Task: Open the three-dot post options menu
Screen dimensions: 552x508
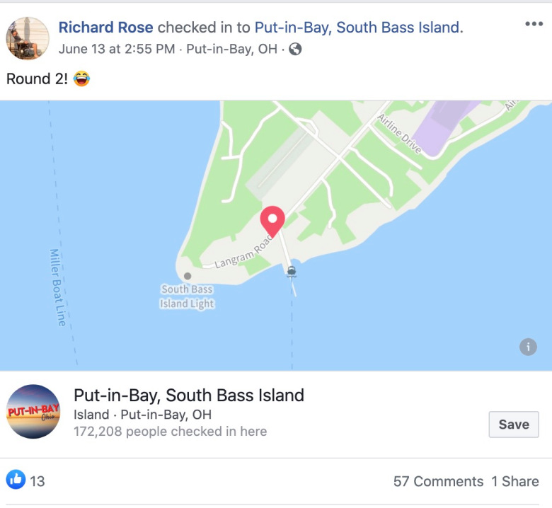Action: 534,24
